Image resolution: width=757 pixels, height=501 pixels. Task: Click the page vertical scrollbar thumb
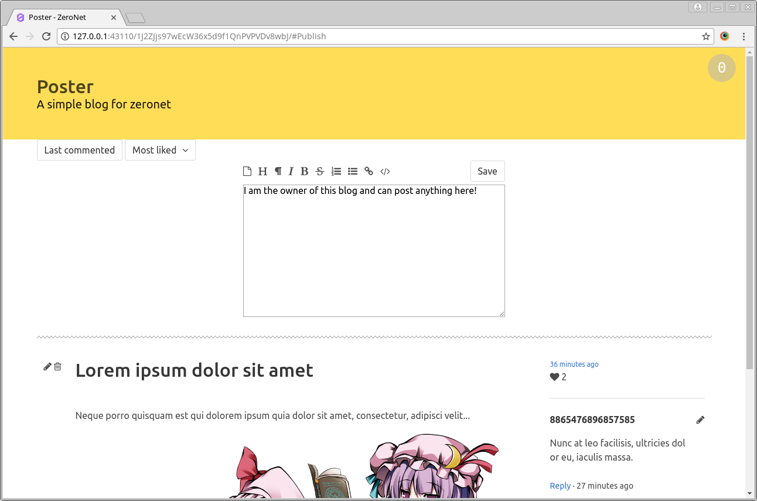pyautogui.click(x=749, y=212)
